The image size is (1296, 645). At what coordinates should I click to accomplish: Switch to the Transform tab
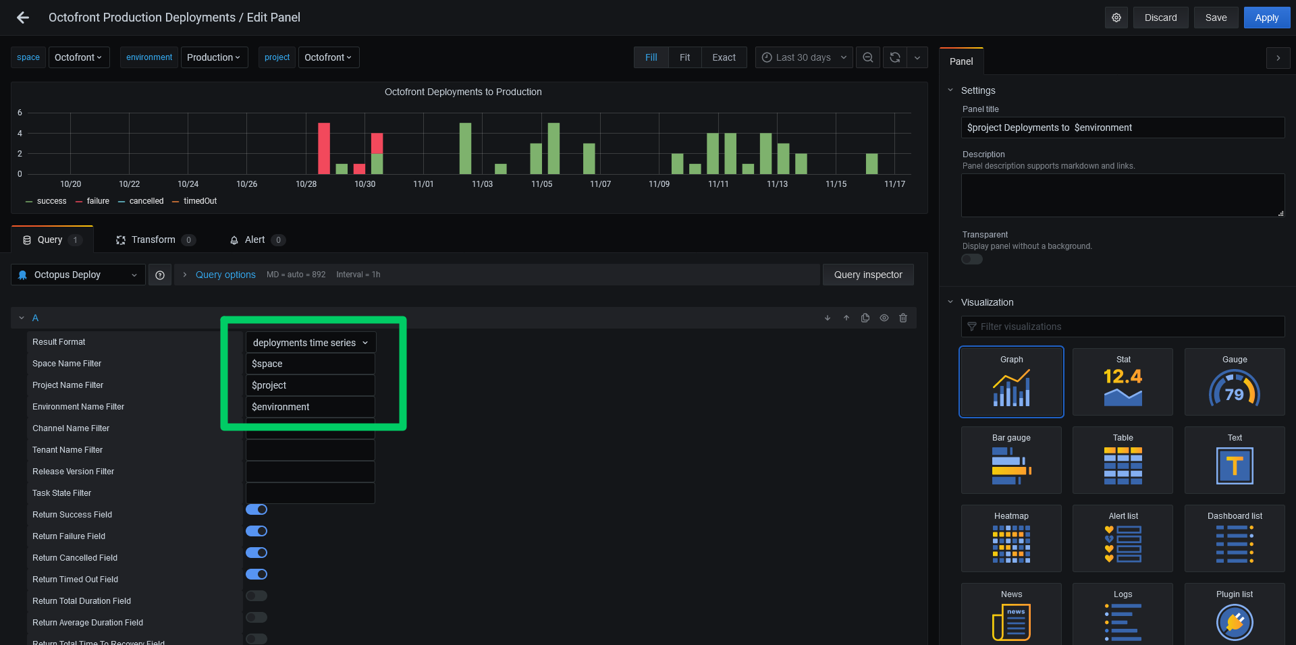click(x=154, y=240)
